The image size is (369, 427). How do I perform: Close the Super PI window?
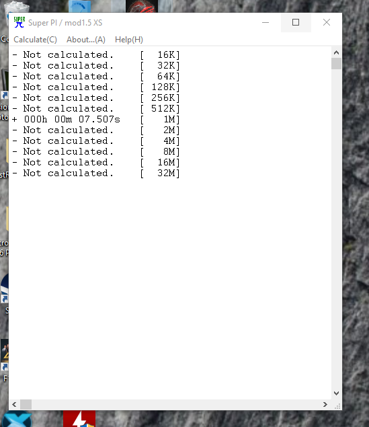327,22
